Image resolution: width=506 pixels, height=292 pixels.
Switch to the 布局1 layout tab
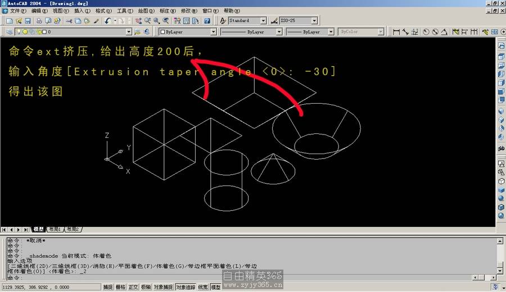pyautogui.click(x=54, y=229)
